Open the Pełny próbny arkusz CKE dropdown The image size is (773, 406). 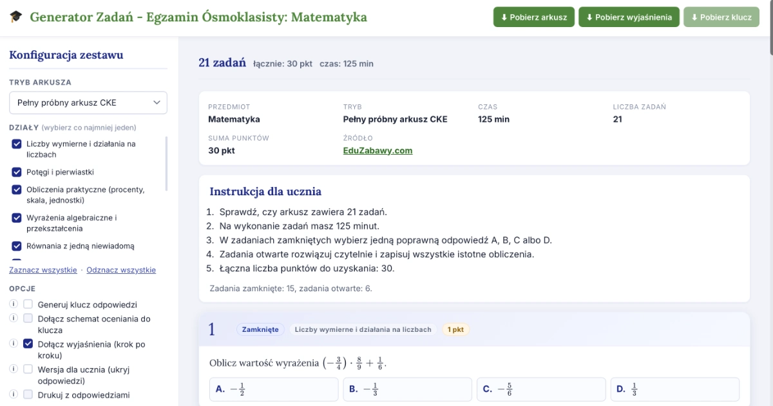(88, 102)
